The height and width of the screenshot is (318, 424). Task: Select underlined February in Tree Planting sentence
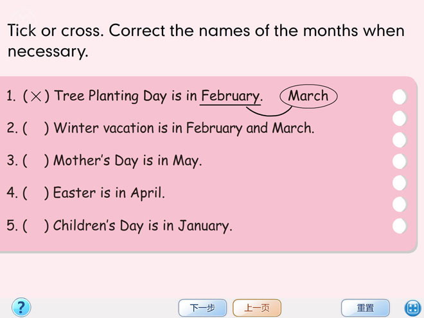click(x=230, y=96)
